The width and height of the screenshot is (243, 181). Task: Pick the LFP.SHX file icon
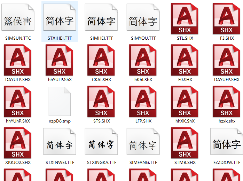point(143,102)
